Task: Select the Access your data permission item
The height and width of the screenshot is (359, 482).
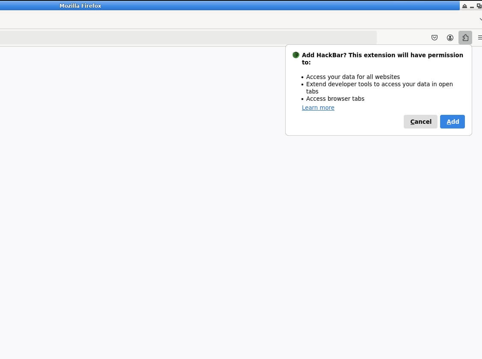Action: coord(353,77)
